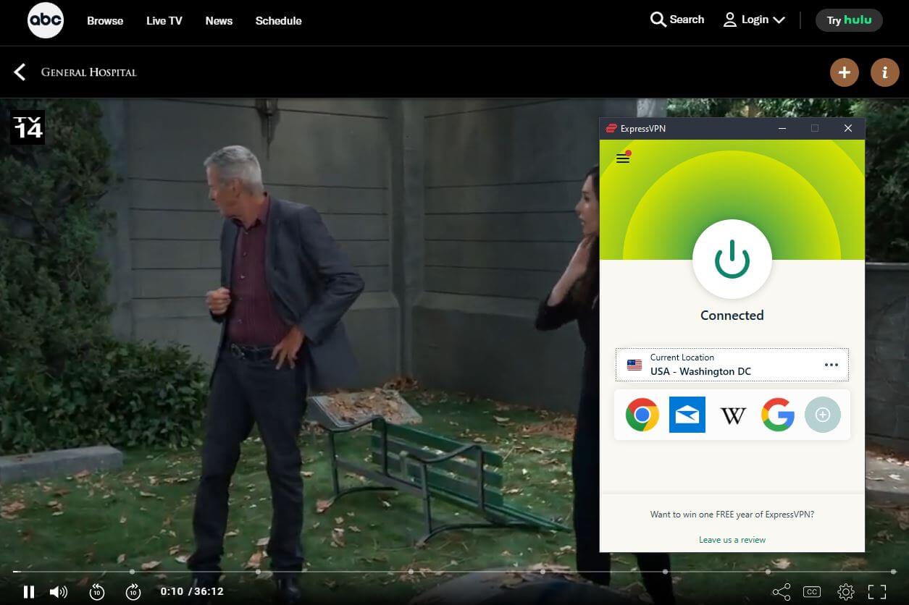Rewind the video 10 seconds
Image resolution: width=909 pixels, height=605 pixels.
coord(97,592)
